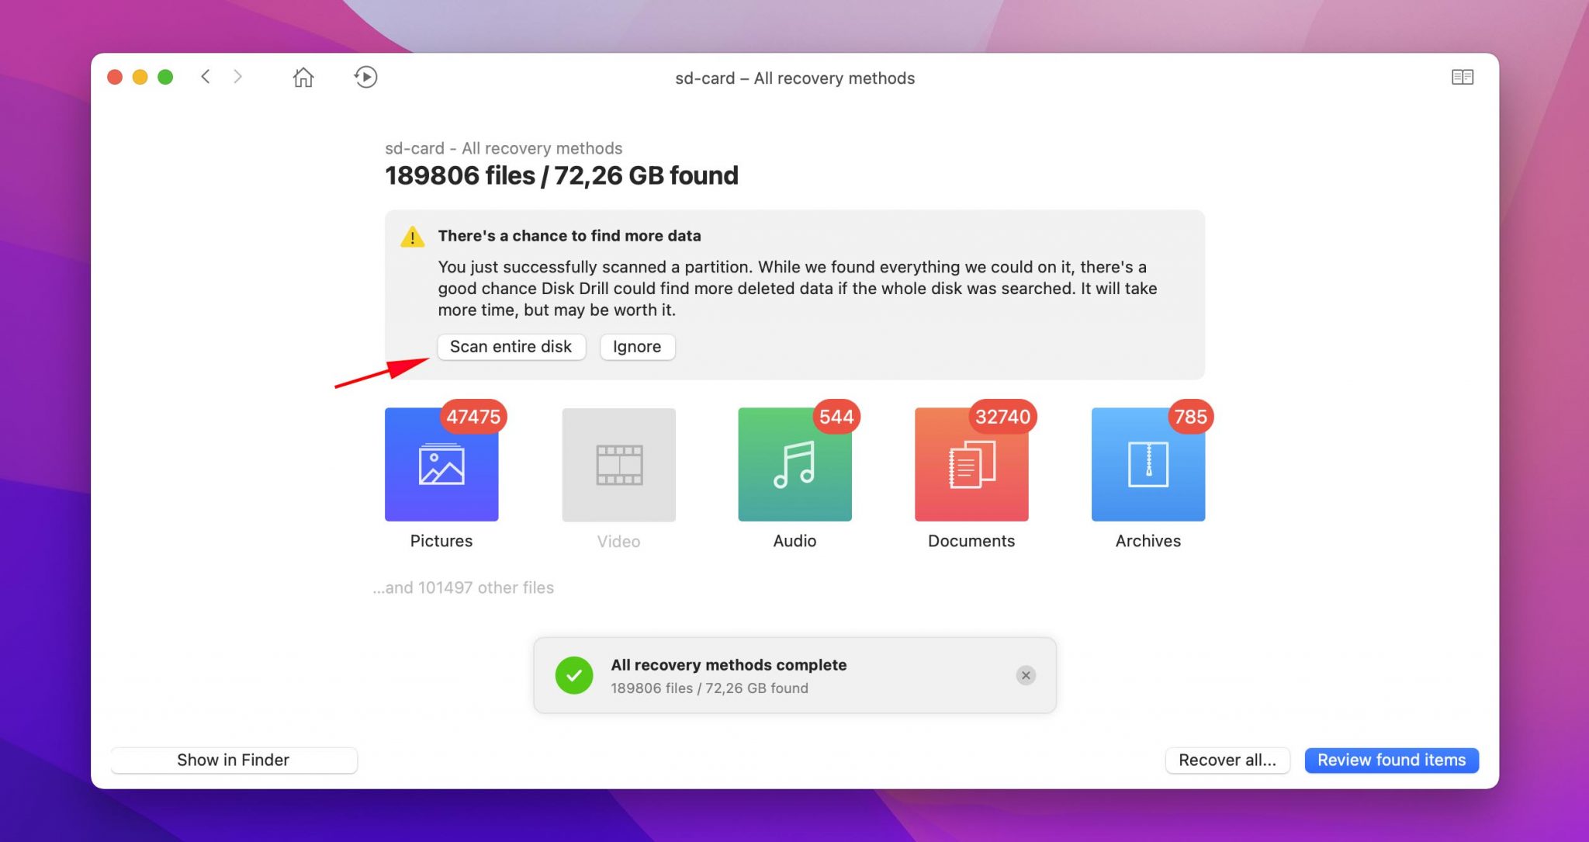
Task: Dismiss the recovery complete notification
Action: pos(1026,675)
